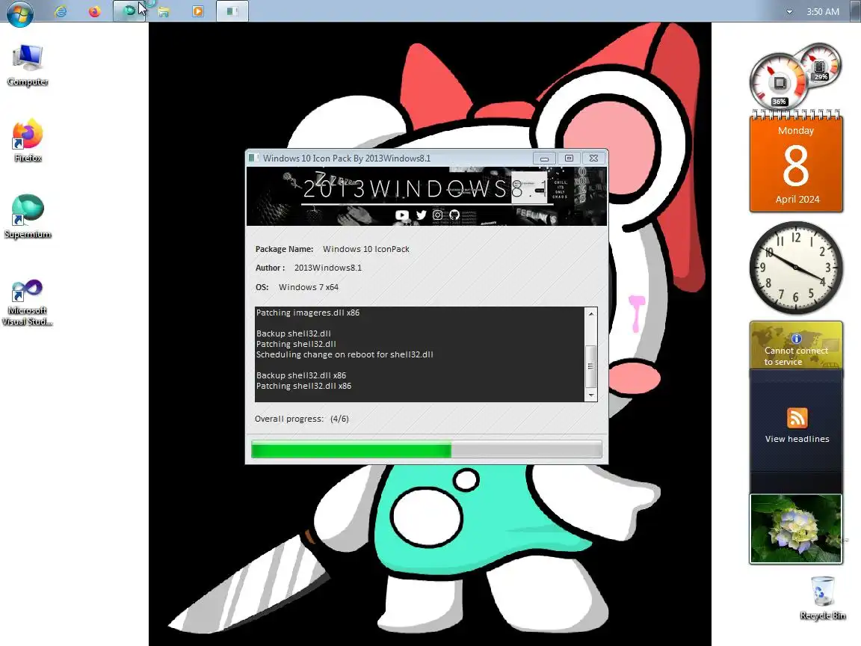861x646 pixels.
Task: Open Windows Explorer folder on taskbar
Action: [164, 11]
